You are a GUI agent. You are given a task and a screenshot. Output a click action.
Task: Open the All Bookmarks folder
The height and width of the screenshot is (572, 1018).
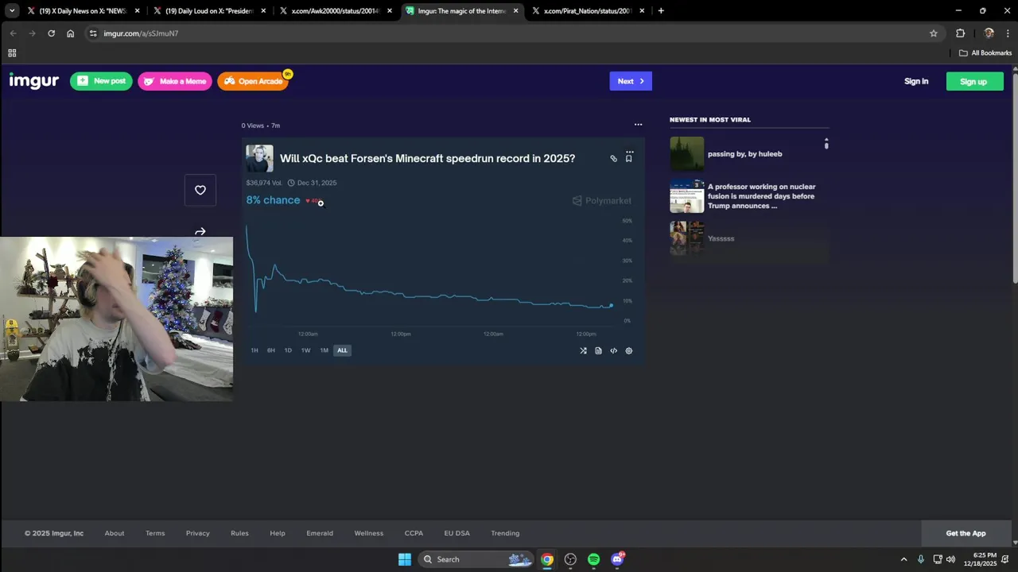coord(985,53)
